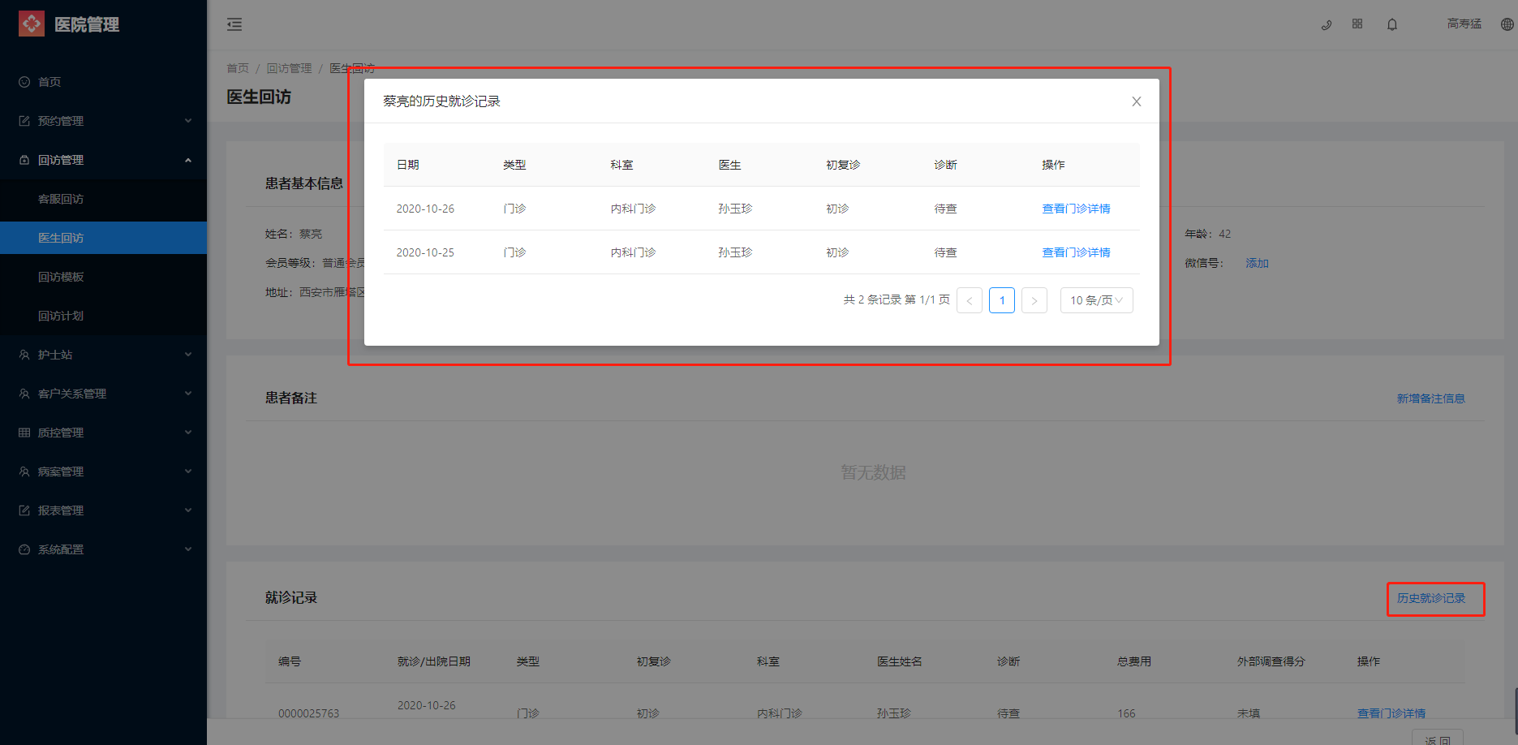Click the 病案管理 icon in sidebar

pyautogui.click(x=24, y=472)
